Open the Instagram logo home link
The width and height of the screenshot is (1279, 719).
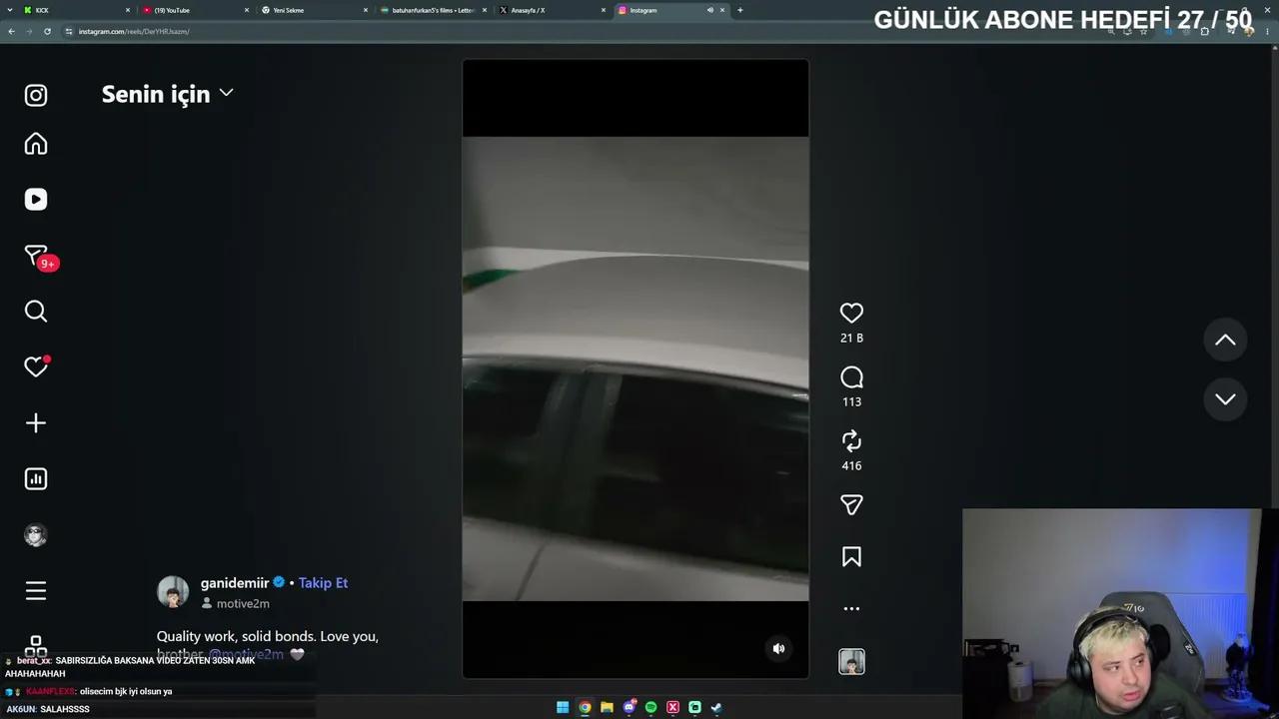[36, 96]
